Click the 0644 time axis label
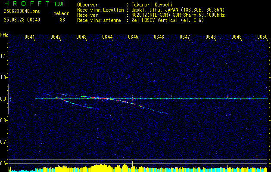The width and height of the screenshot is (271, 172). tap(107, 37)
